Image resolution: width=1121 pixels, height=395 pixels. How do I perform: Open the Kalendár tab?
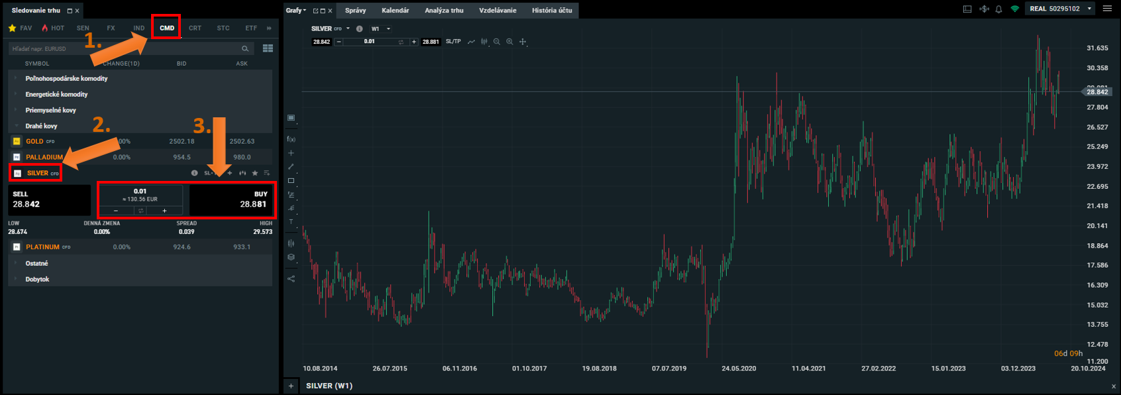click(x=395, y=10)
